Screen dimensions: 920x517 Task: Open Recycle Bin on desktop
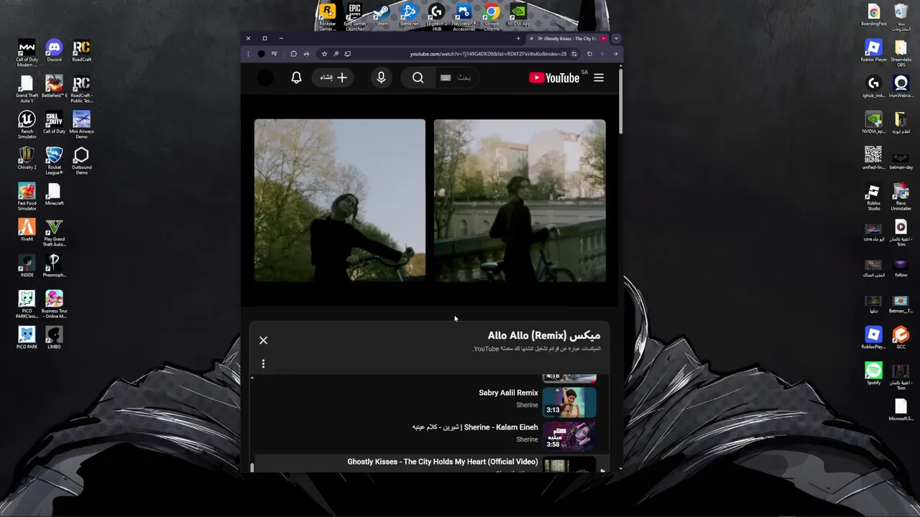tap(901, 17)
